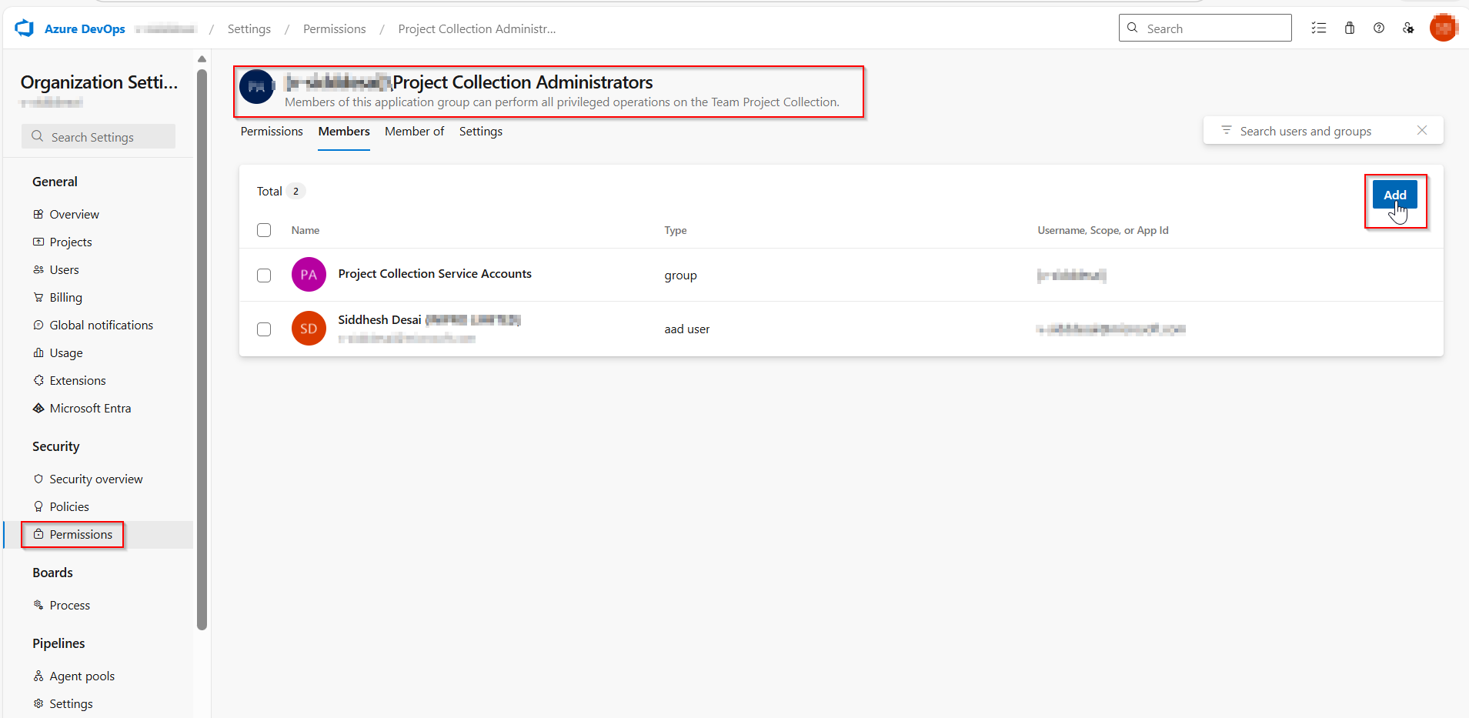Click the Projects icon in sidebar

click(38, 242)
